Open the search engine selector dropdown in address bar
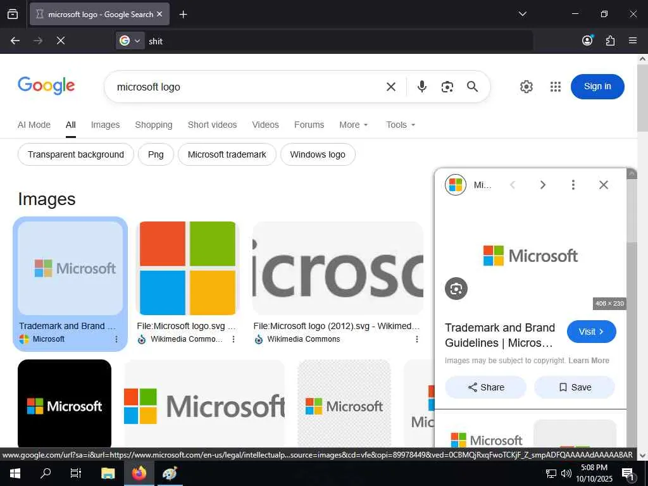The height and width of the screenshot is (486, 648). tap(130, 40)
